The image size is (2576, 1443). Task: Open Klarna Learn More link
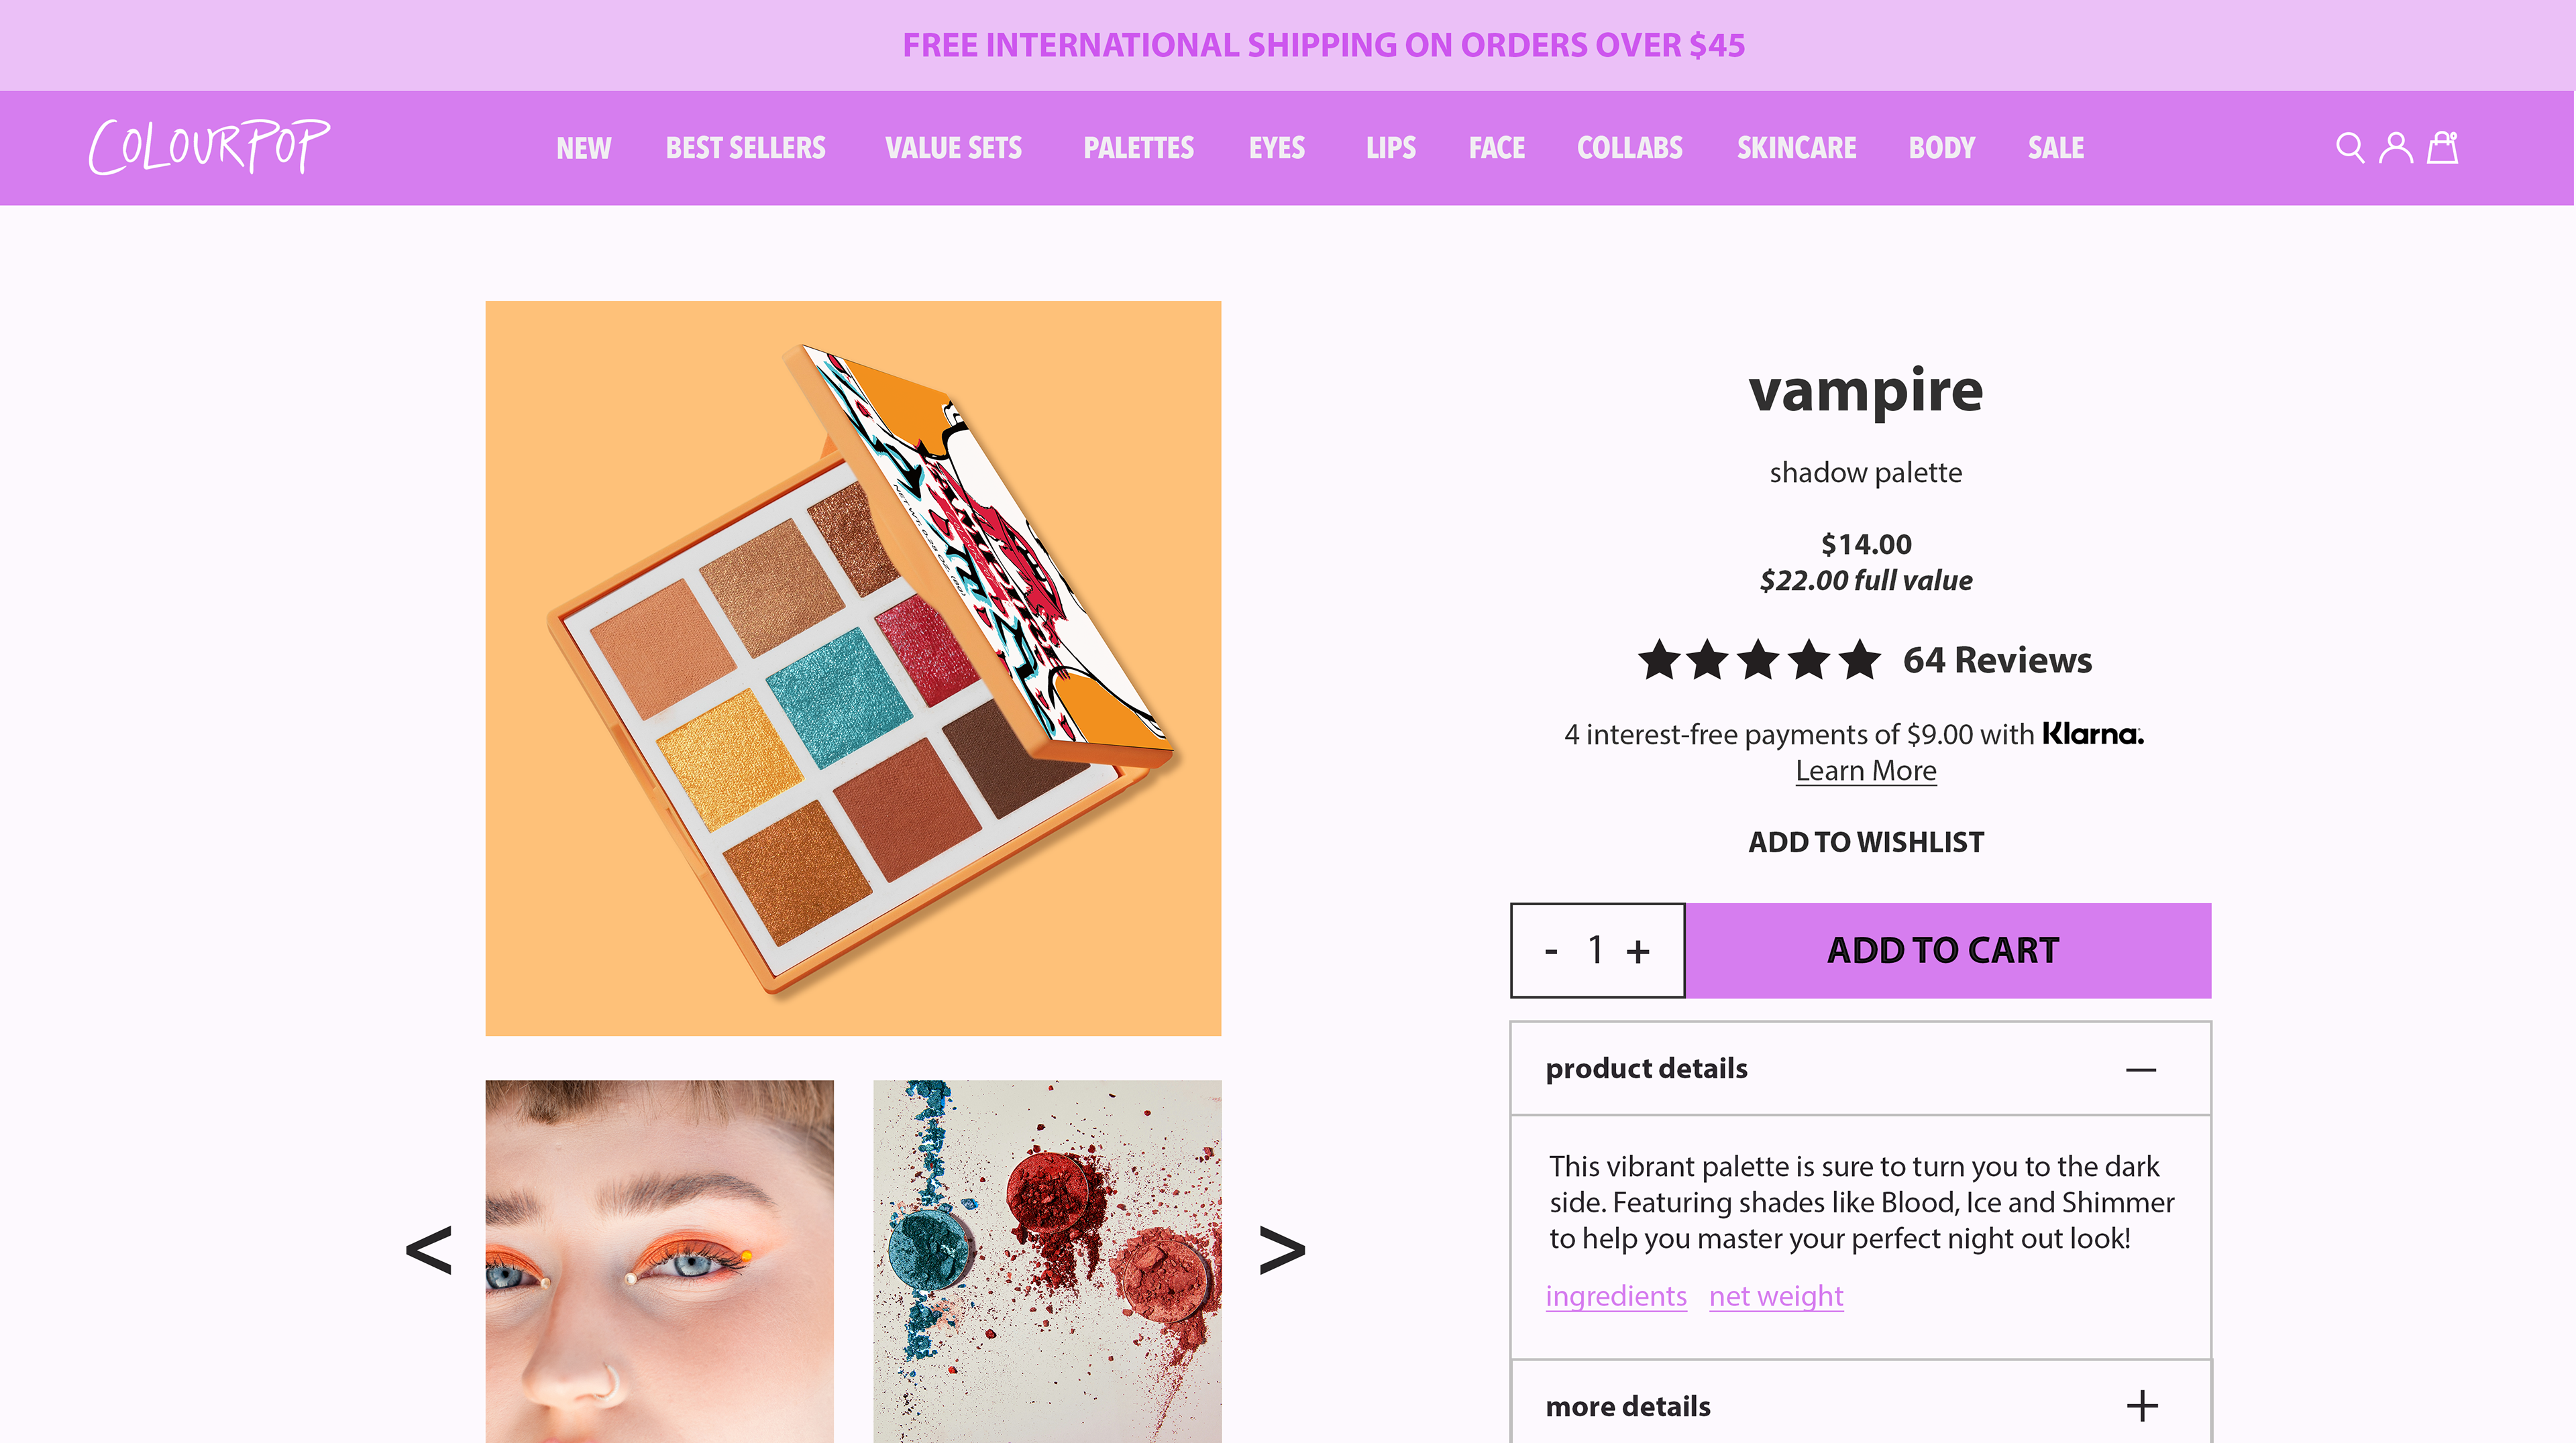point(1866,770)
